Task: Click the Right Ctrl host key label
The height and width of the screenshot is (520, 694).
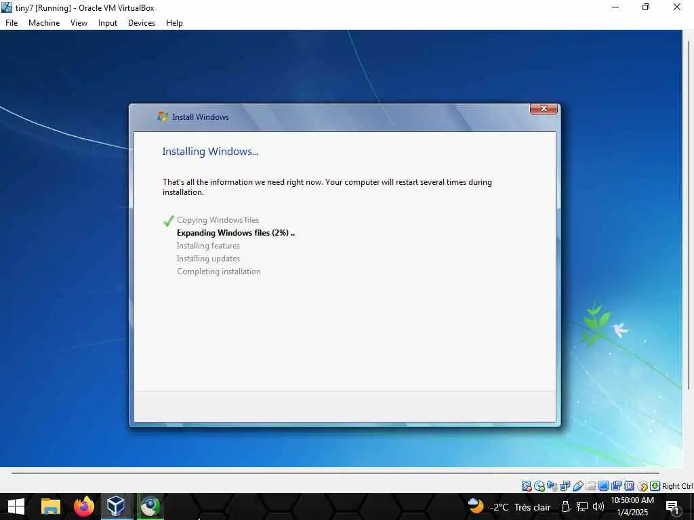Action: click(677, 486)
